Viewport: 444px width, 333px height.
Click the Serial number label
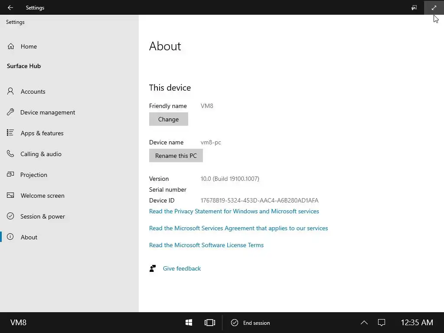[168, 189]
